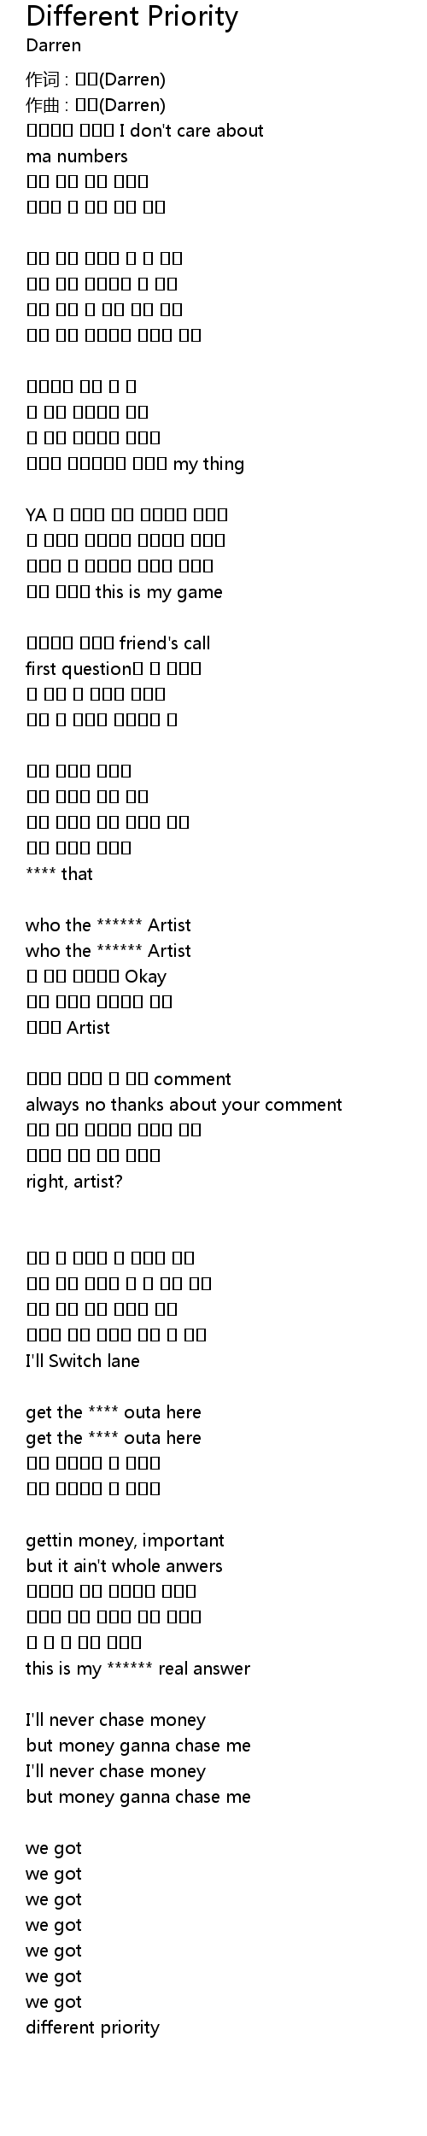This screenshot has width=427, height=2136.
Task: Click the line starting 'first question'
Action: tap(114, 669)
